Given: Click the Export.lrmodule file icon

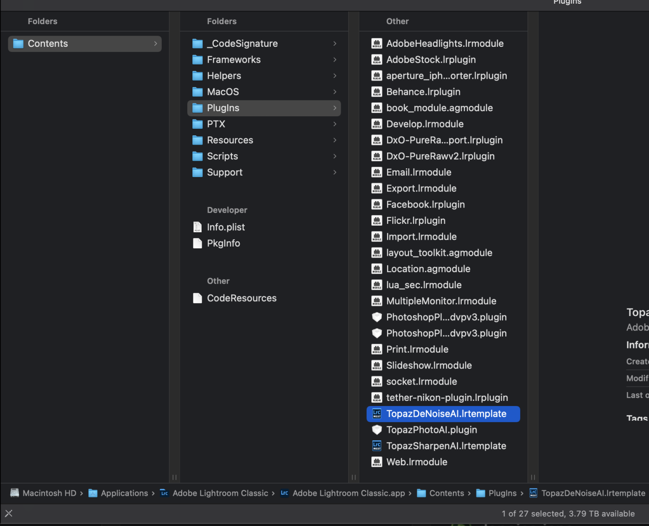Looking at the screenshot, I should (x=377, y=189).
